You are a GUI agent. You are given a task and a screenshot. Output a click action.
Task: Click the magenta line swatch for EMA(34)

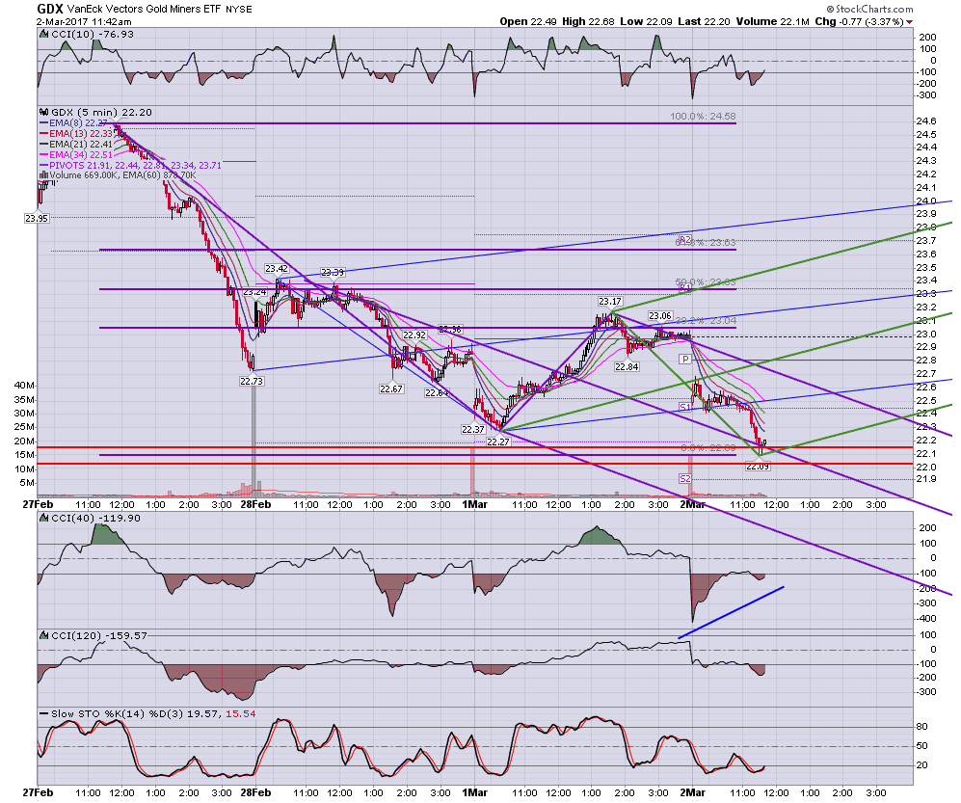(43, 155)
